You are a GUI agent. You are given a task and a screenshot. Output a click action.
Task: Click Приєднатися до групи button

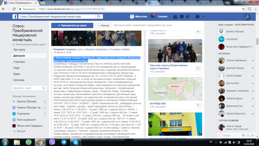click(72, 26)
